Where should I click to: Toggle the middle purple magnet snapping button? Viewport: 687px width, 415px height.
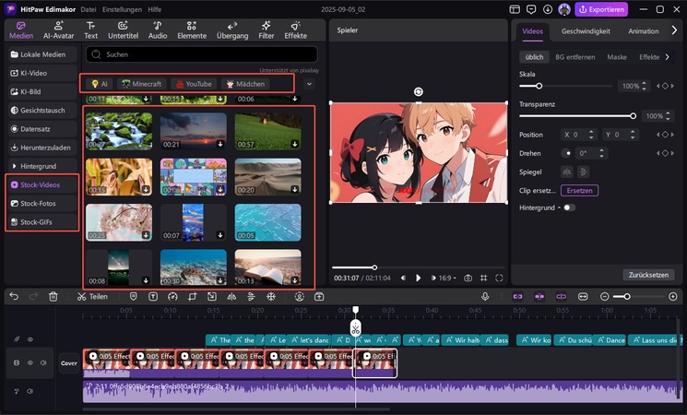tap(539, 297)
